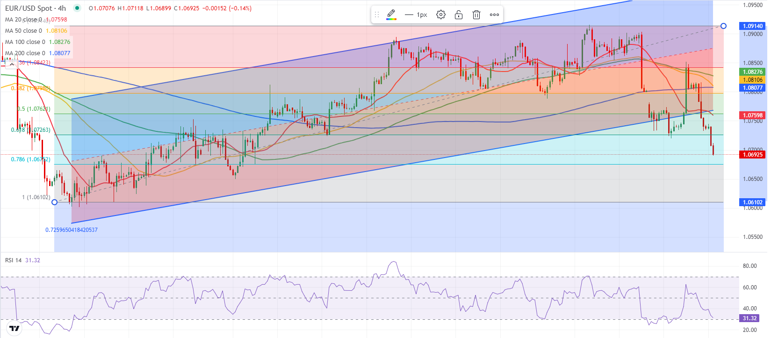Click the Fibonacci anchor point at top right

coord(723,26)
